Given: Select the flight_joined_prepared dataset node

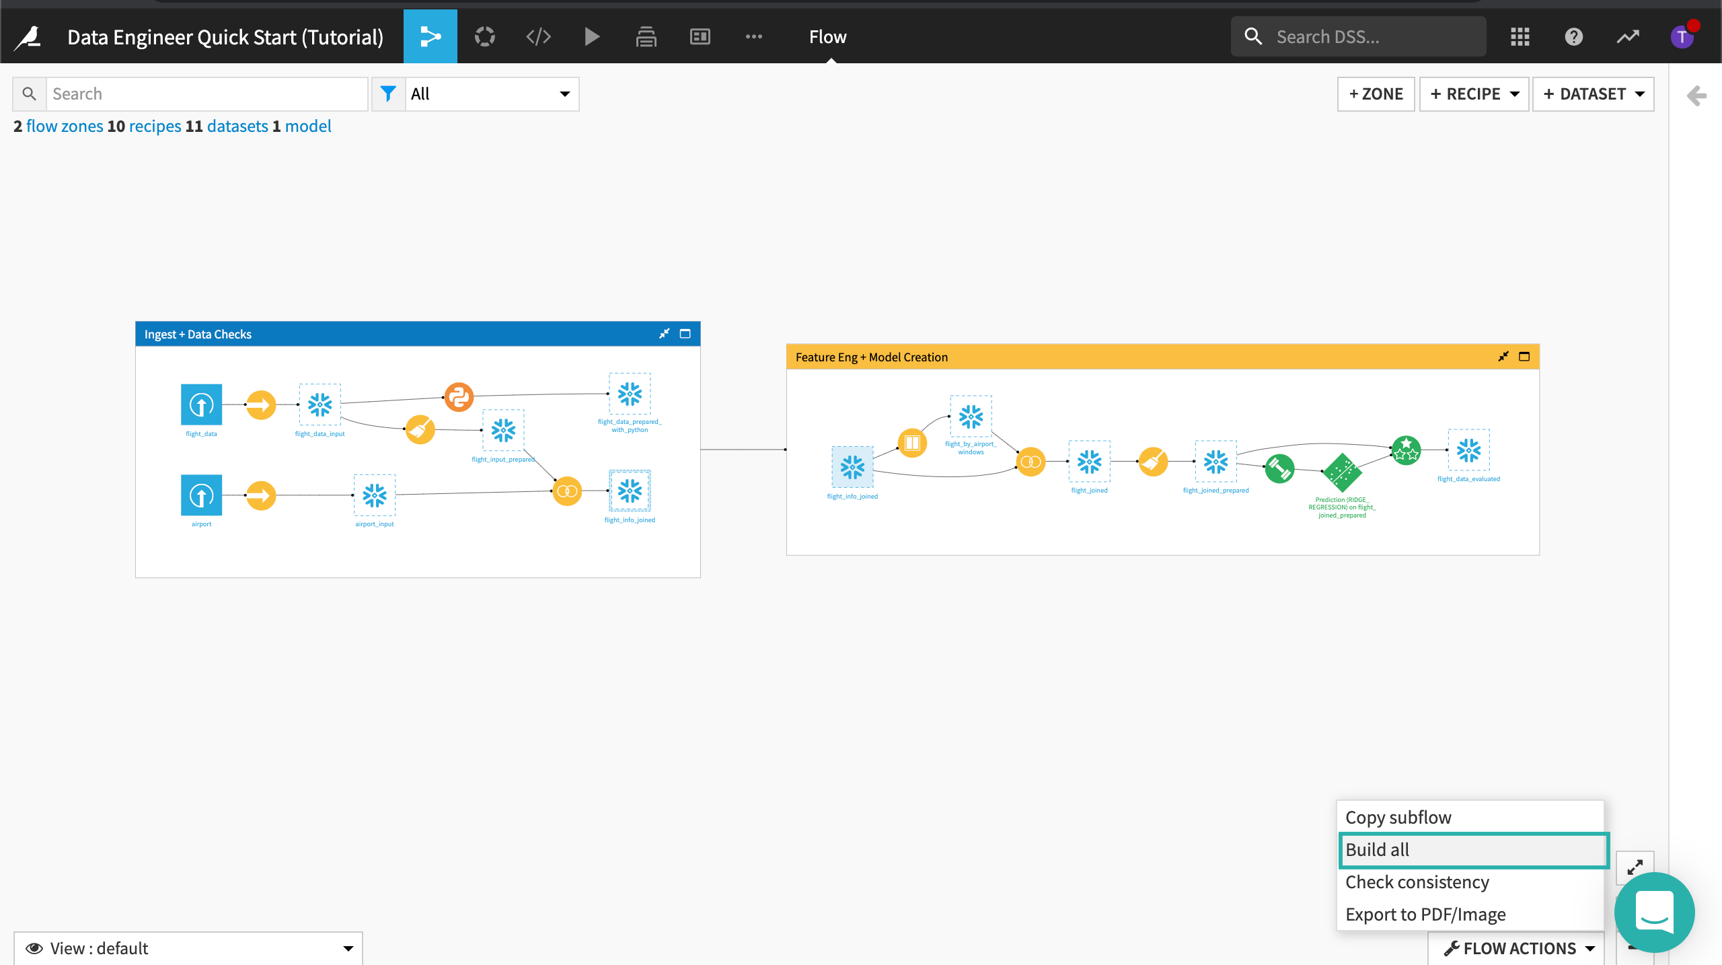Looking at the screenshot, I should pyautogui.click(x=1215, y=462).
